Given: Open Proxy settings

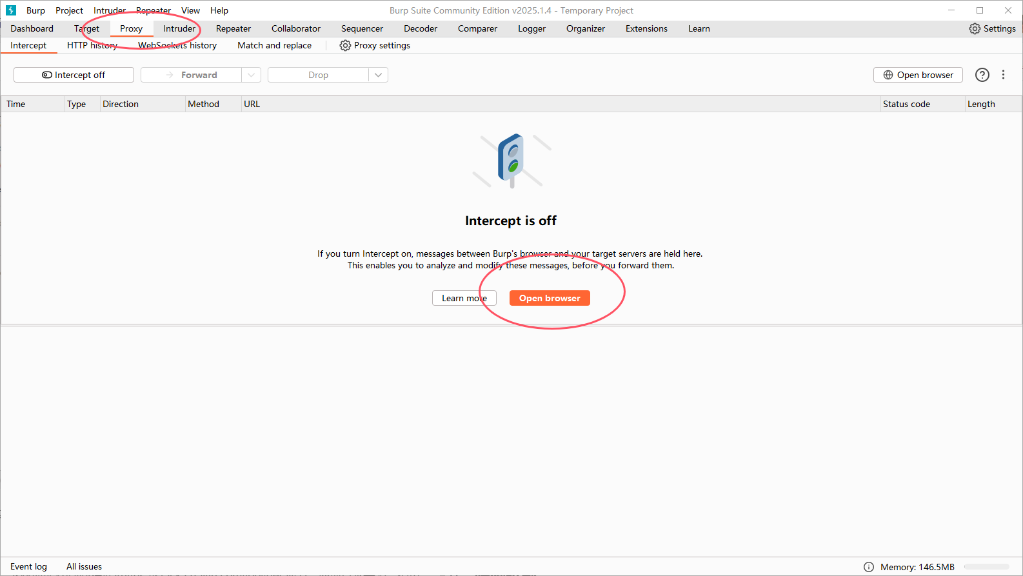Looking at the screenshot, I should pos(375,45).
